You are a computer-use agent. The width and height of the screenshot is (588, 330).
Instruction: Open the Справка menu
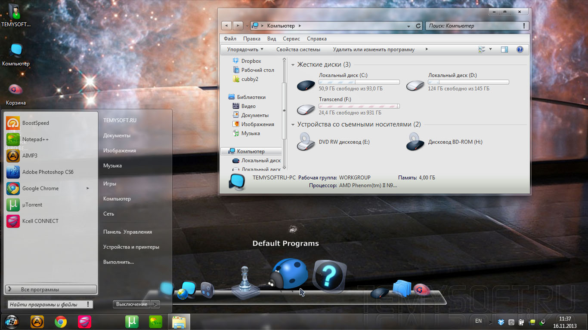click(x=317, y=39)
